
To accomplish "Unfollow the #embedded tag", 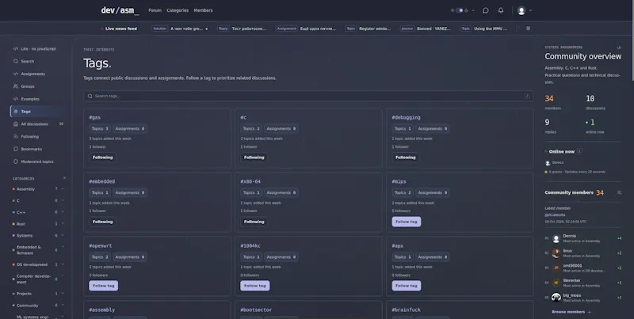I will (102, 222).
